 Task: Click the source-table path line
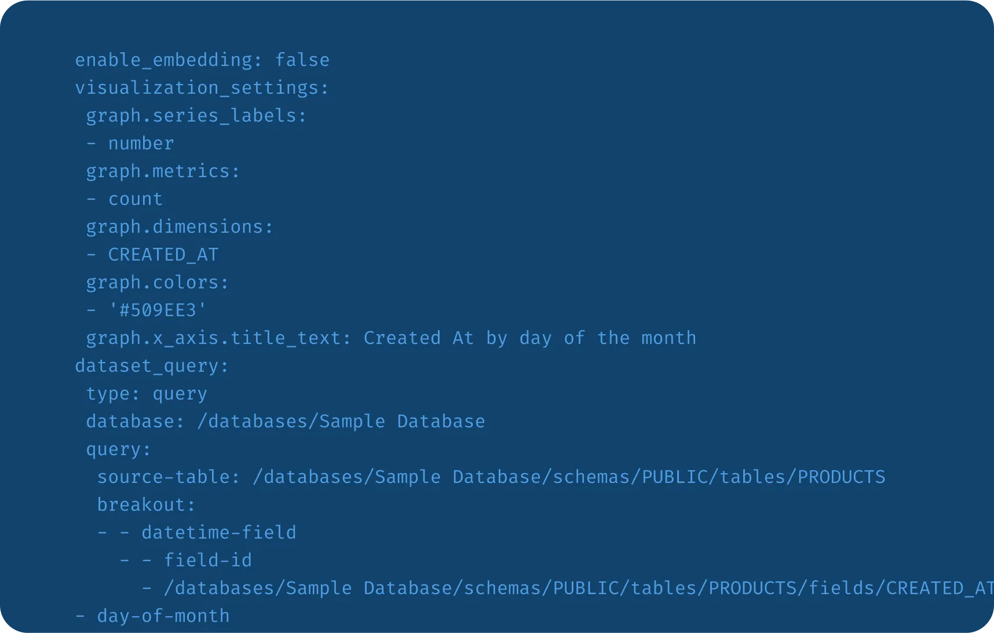click(491, 477)
